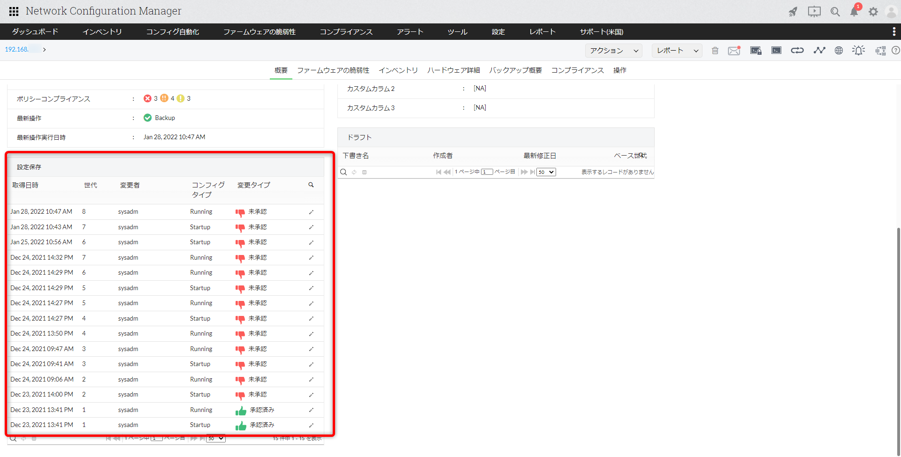Switch to コンプライアンス device tab

pos(578,70)
